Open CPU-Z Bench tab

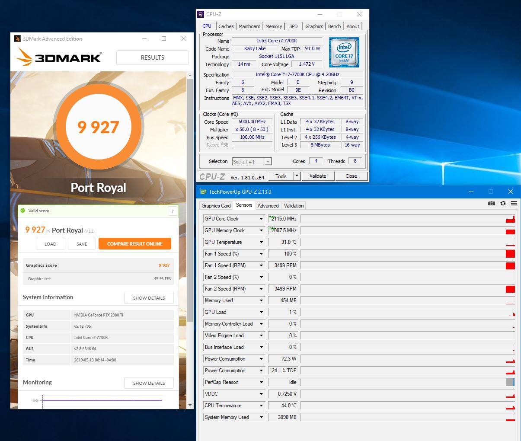point(335,26)
